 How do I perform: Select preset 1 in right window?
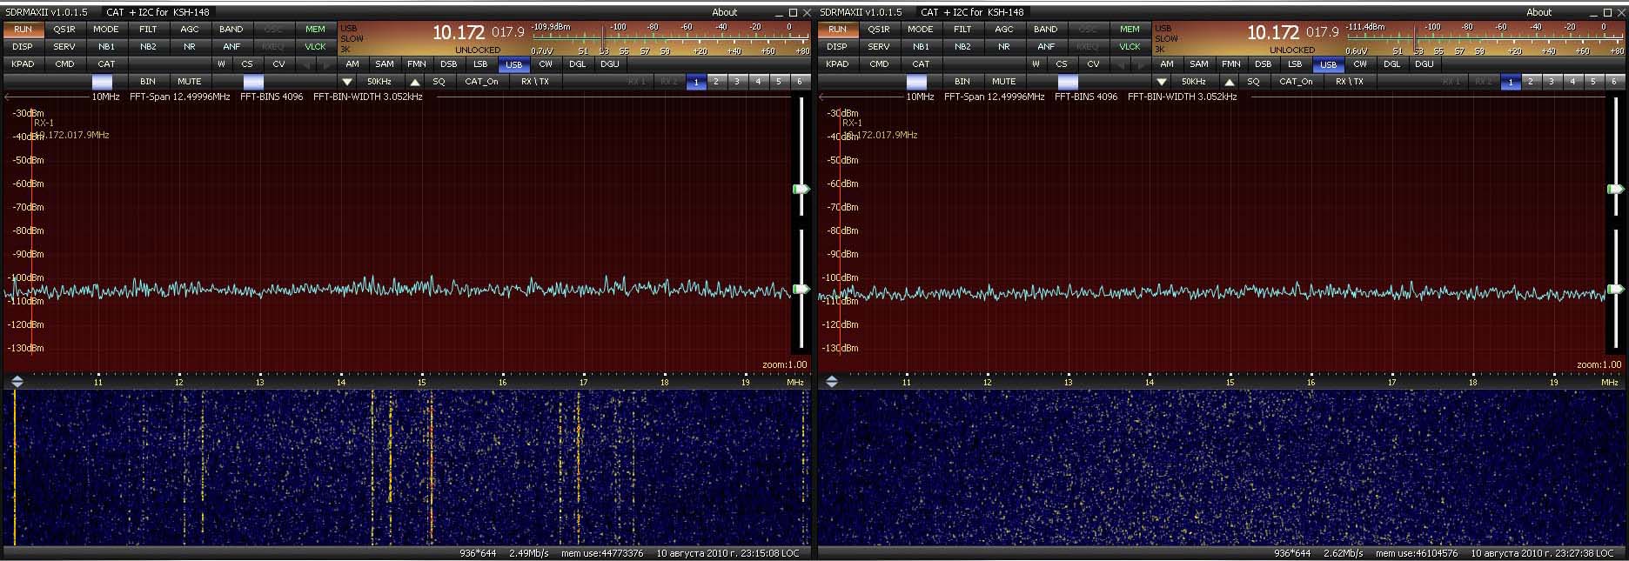pyautogui.click(x=1510, y=82)
